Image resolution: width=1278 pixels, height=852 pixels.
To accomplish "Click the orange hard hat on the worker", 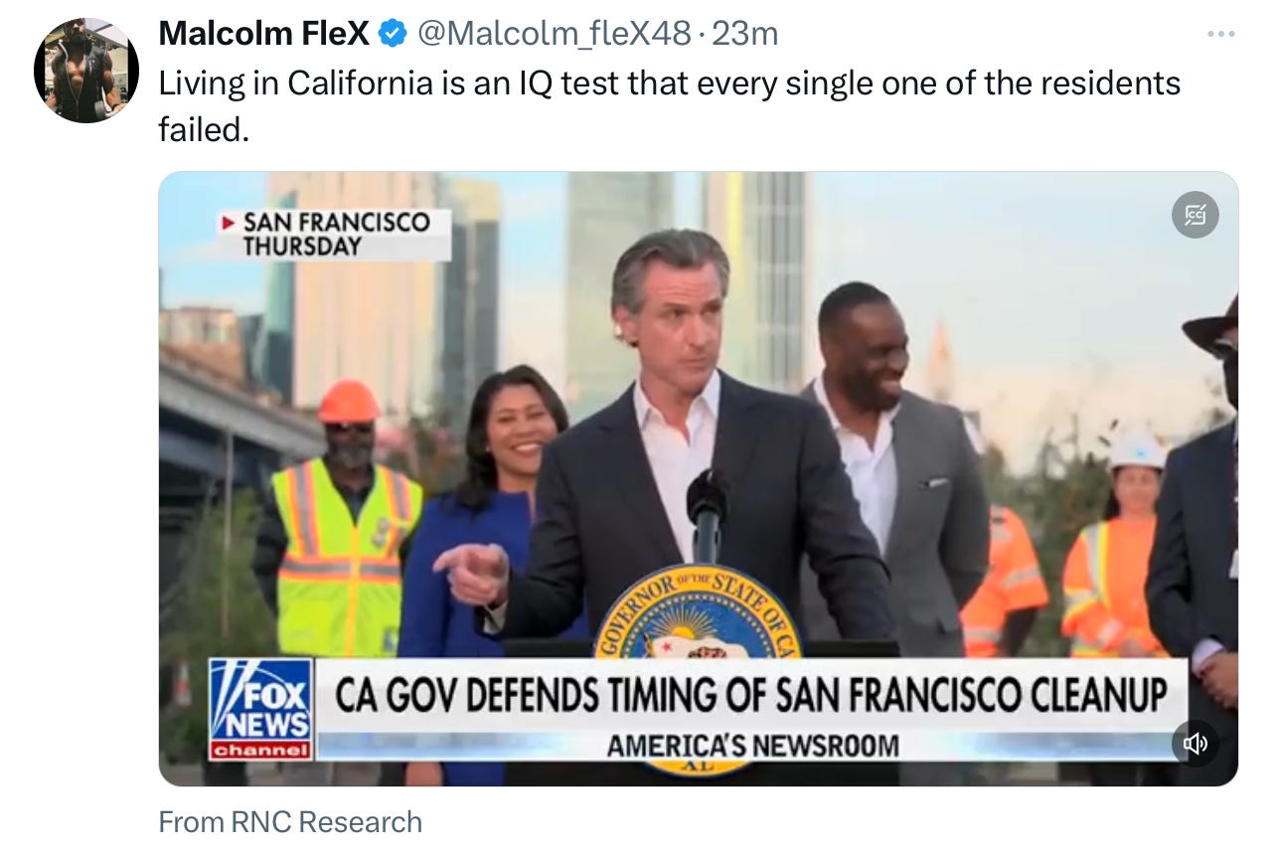I will (x=348, y=402).
